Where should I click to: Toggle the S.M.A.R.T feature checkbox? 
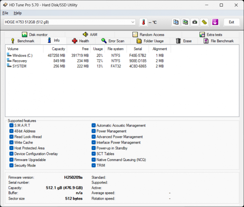(x=11, y=126)
